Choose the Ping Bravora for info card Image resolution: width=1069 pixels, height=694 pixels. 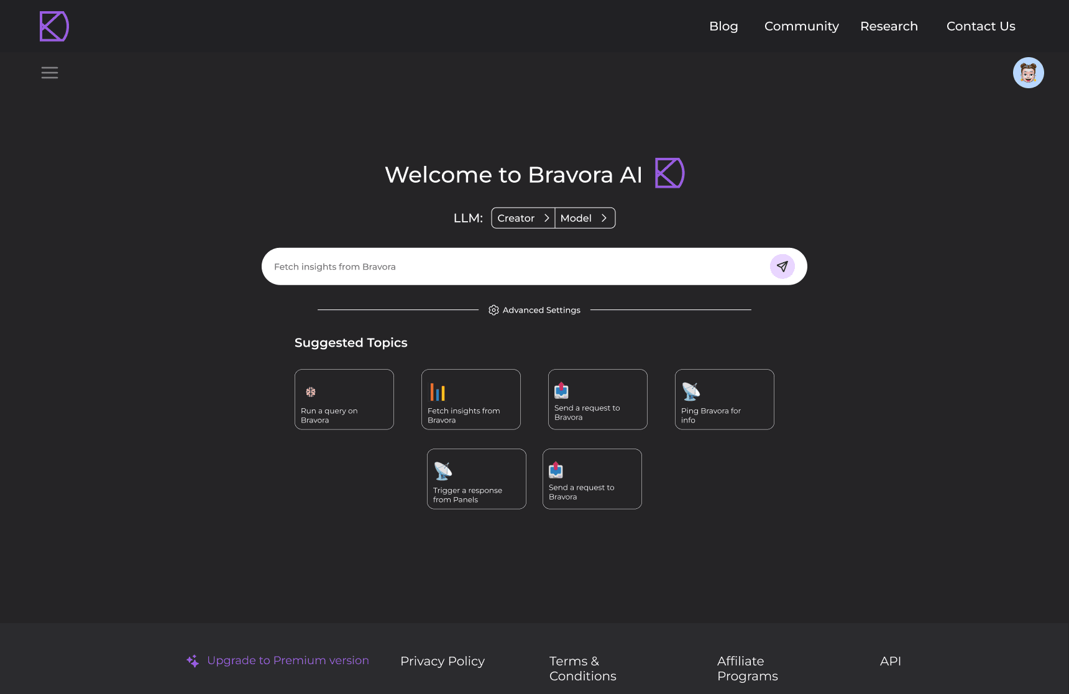tap(725, 400)
